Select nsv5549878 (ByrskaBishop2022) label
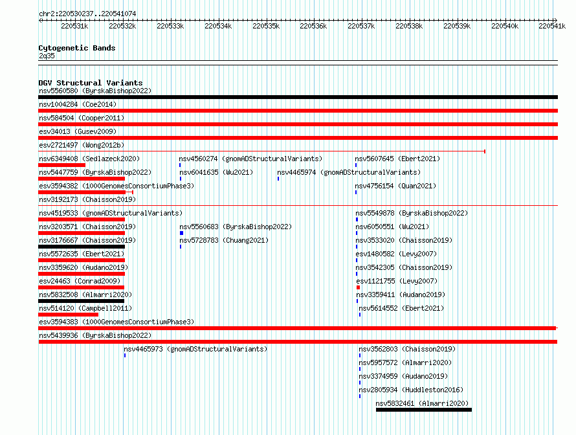 click(x=412, y=213)
